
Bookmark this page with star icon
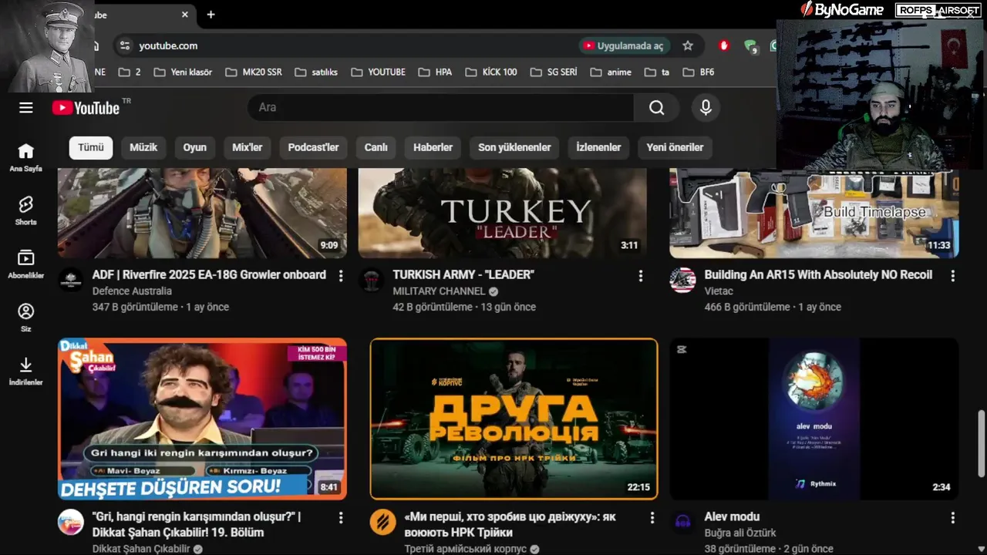(x=688, y=45)
